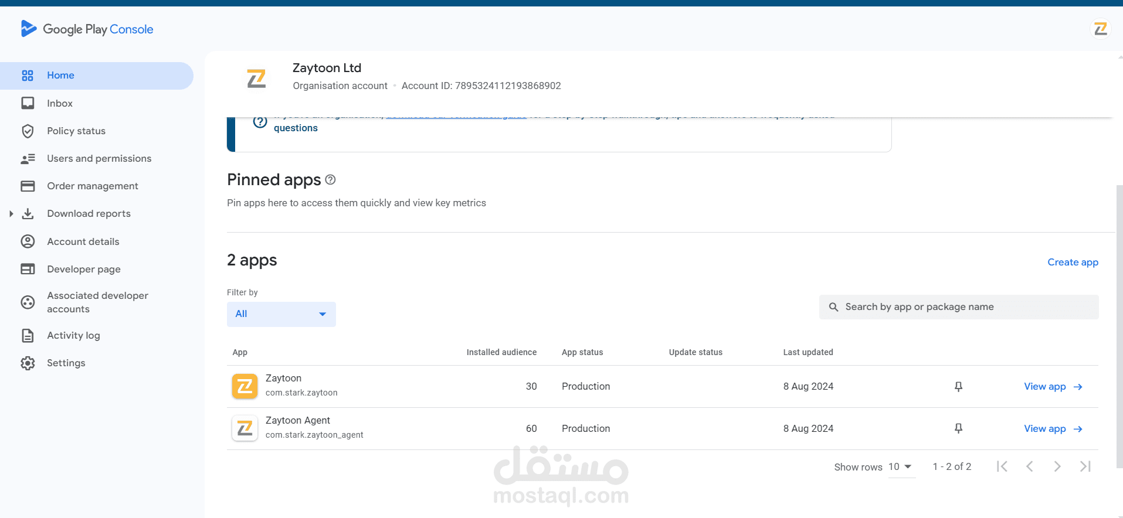Click the Policy status shield icon
1123x518 pixels.
(x=28, y=131)
